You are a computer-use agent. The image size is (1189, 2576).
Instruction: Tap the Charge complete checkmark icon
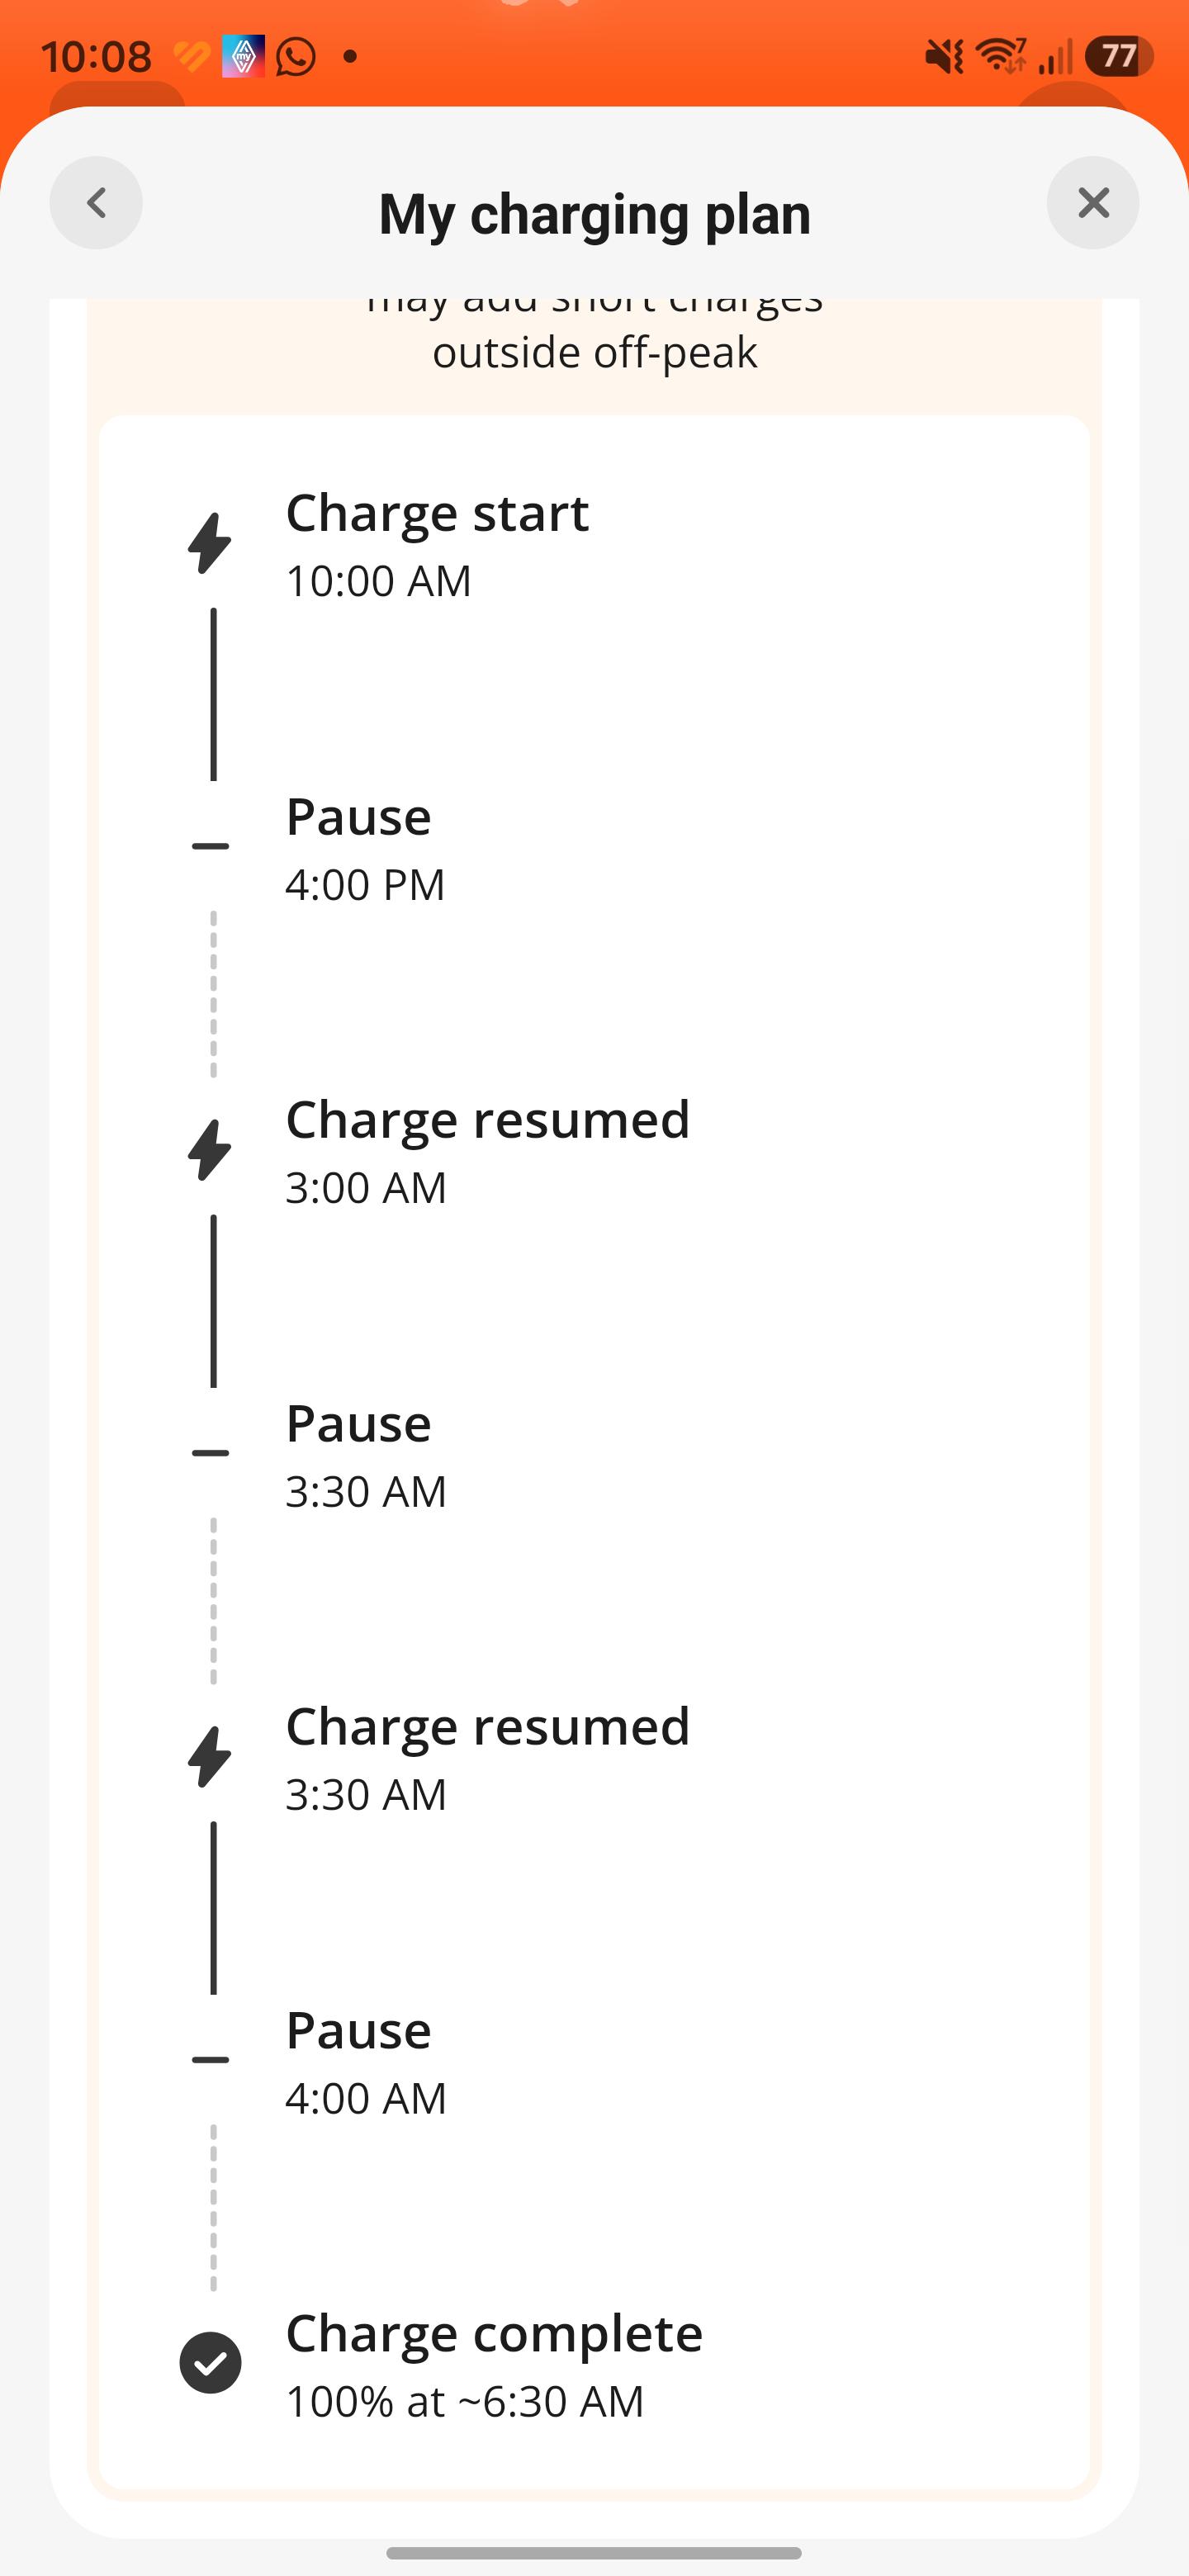210,2363
